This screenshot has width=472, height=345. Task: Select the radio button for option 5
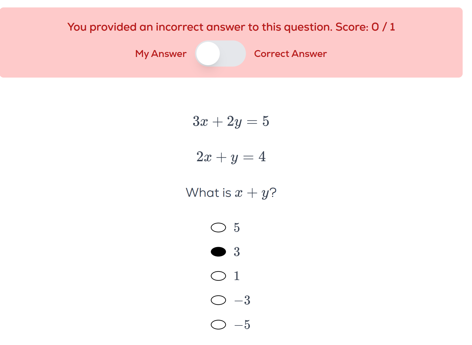pyautogui.click(x=218, y=228)
